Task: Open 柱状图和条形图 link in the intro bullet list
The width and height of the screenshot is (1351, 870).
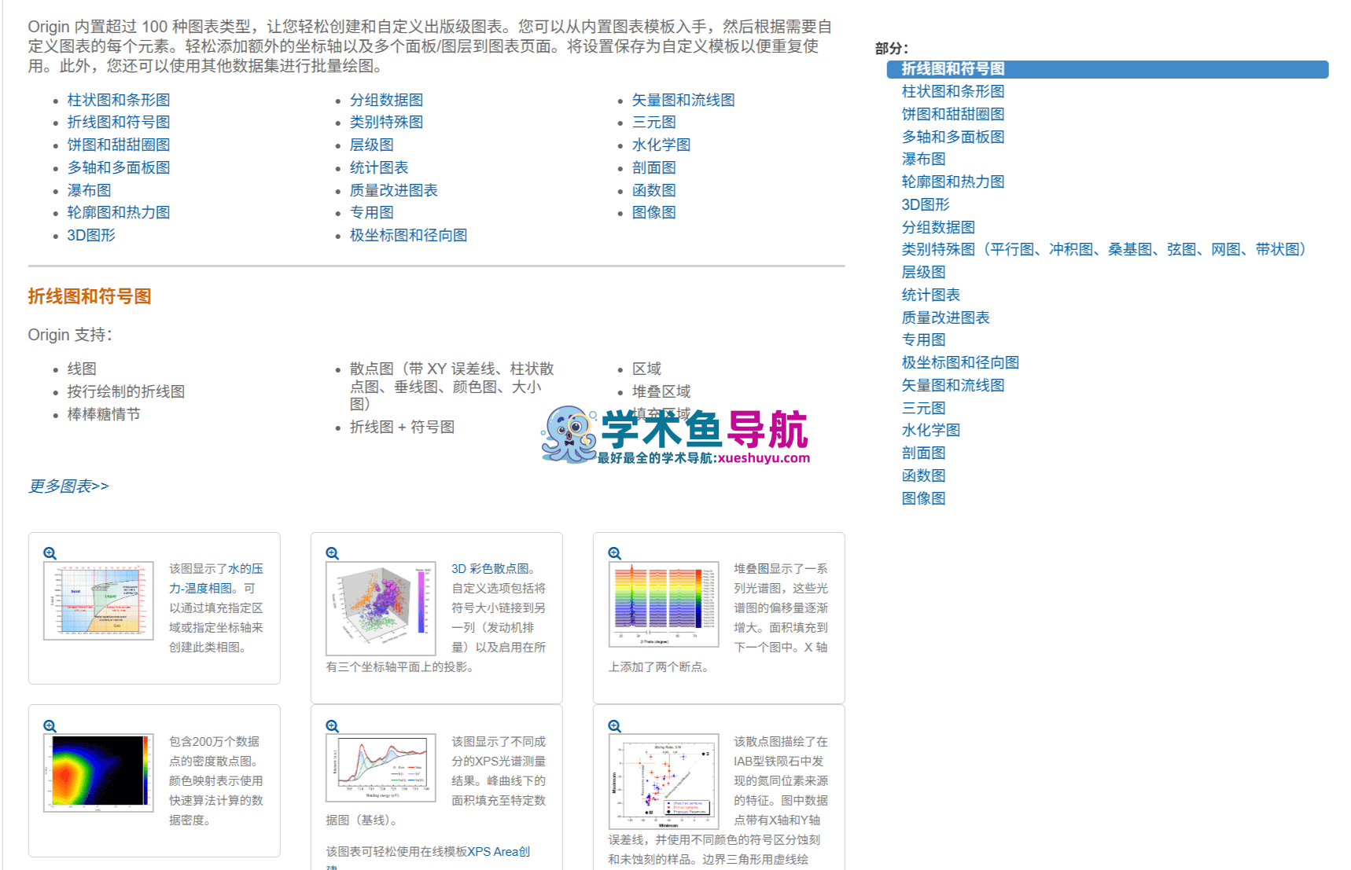Action: tap(119, 101)
